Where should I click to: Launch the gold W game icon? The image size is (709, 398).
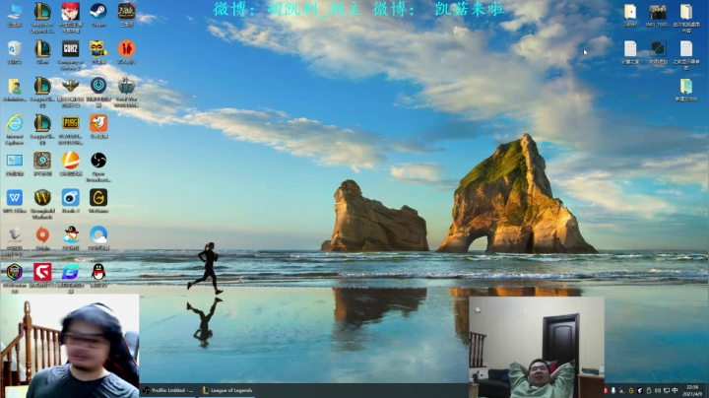pyautogui.click(x=42, y=198)
